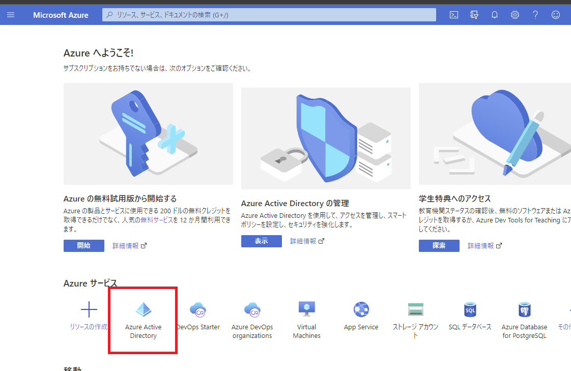The image size is (571, 371).
Task: Open Directory and subscription filter icon
Action: tap(474, 15)
